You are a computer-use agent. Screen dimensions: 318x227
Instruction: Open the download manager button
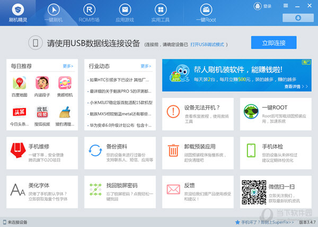tap(297, 18)
